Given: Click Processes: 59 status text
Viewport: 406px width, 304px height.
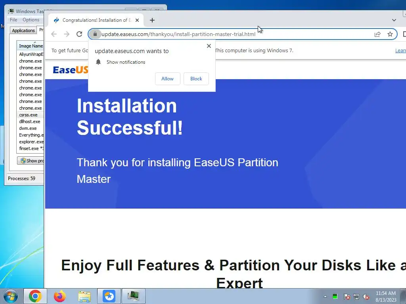Looking at the screenshot, I should click(21, 179).
